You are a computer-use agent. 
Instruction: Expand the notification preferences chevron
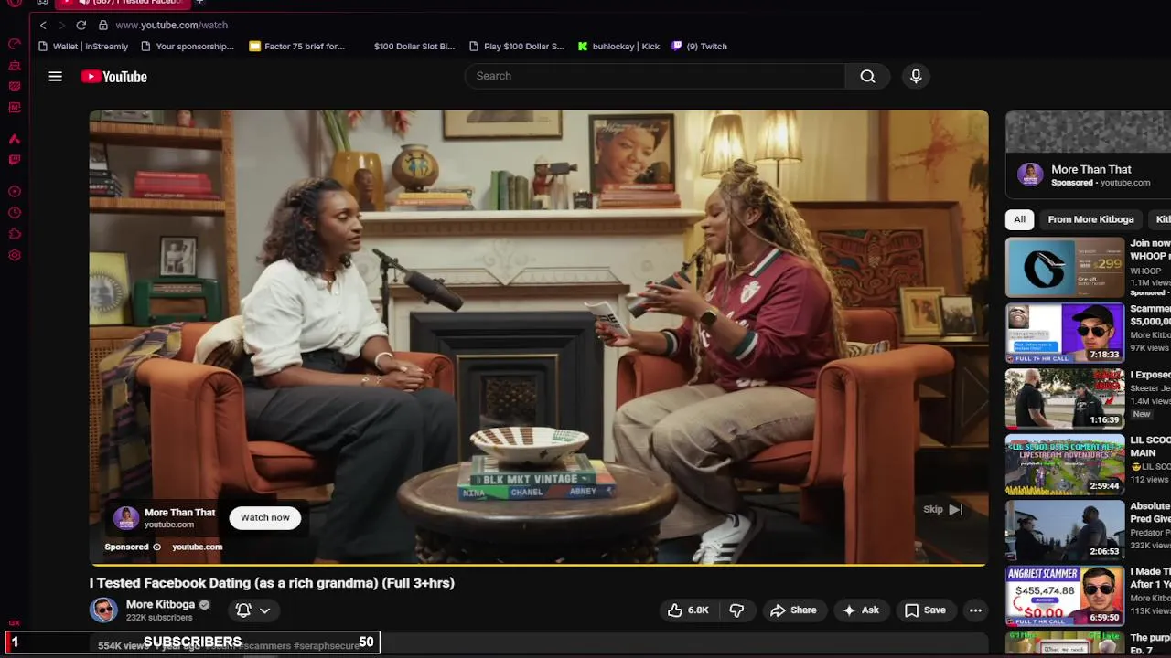click(264, 610)
